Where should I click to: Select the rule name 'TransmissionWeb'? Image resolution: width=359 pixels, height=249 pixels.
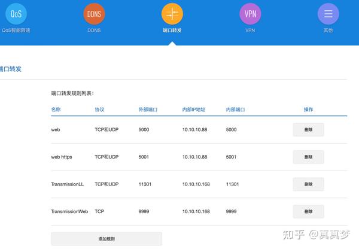tap(69, 211)
